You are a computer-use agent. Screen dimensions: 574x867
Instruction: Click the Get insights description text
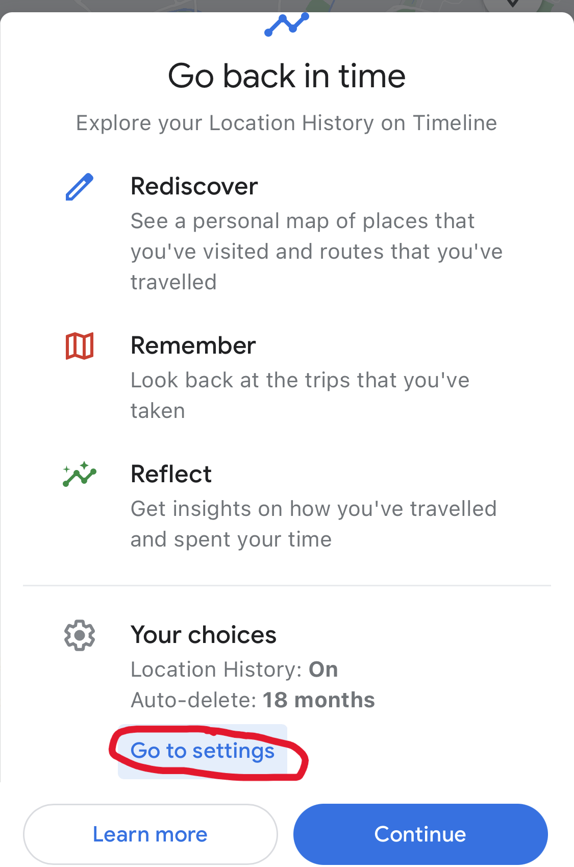(x=313, y=524)
